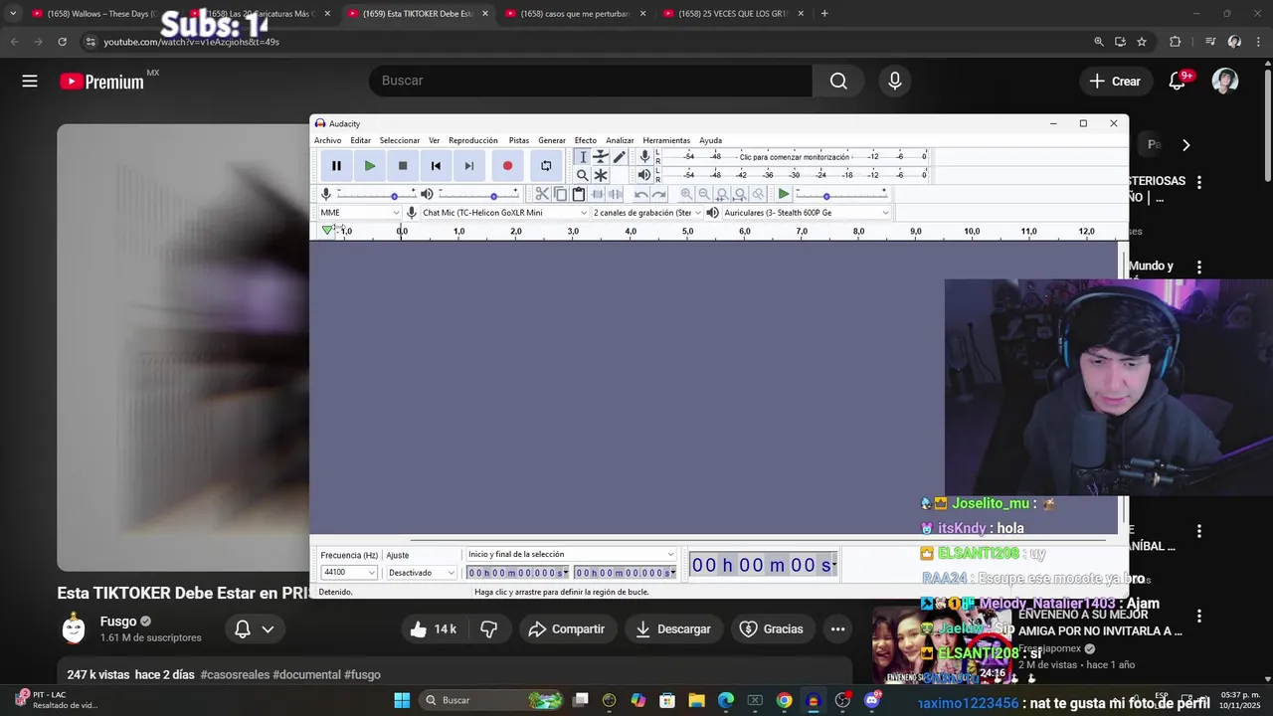The height and width of the screenshot is (716, 1273).
Task: Click the Silence audio icon
Action: click(615, 194)
